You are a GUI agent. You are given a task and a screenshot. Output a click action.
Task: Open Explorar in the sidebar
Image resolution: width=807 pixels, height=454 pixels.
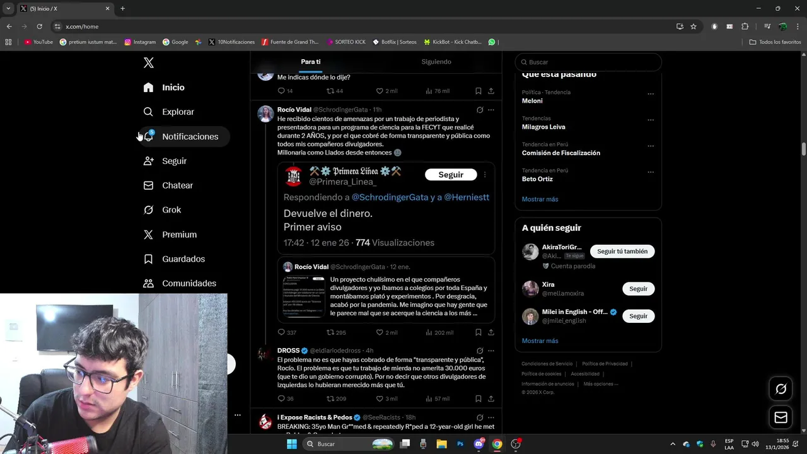click(169, 112)
